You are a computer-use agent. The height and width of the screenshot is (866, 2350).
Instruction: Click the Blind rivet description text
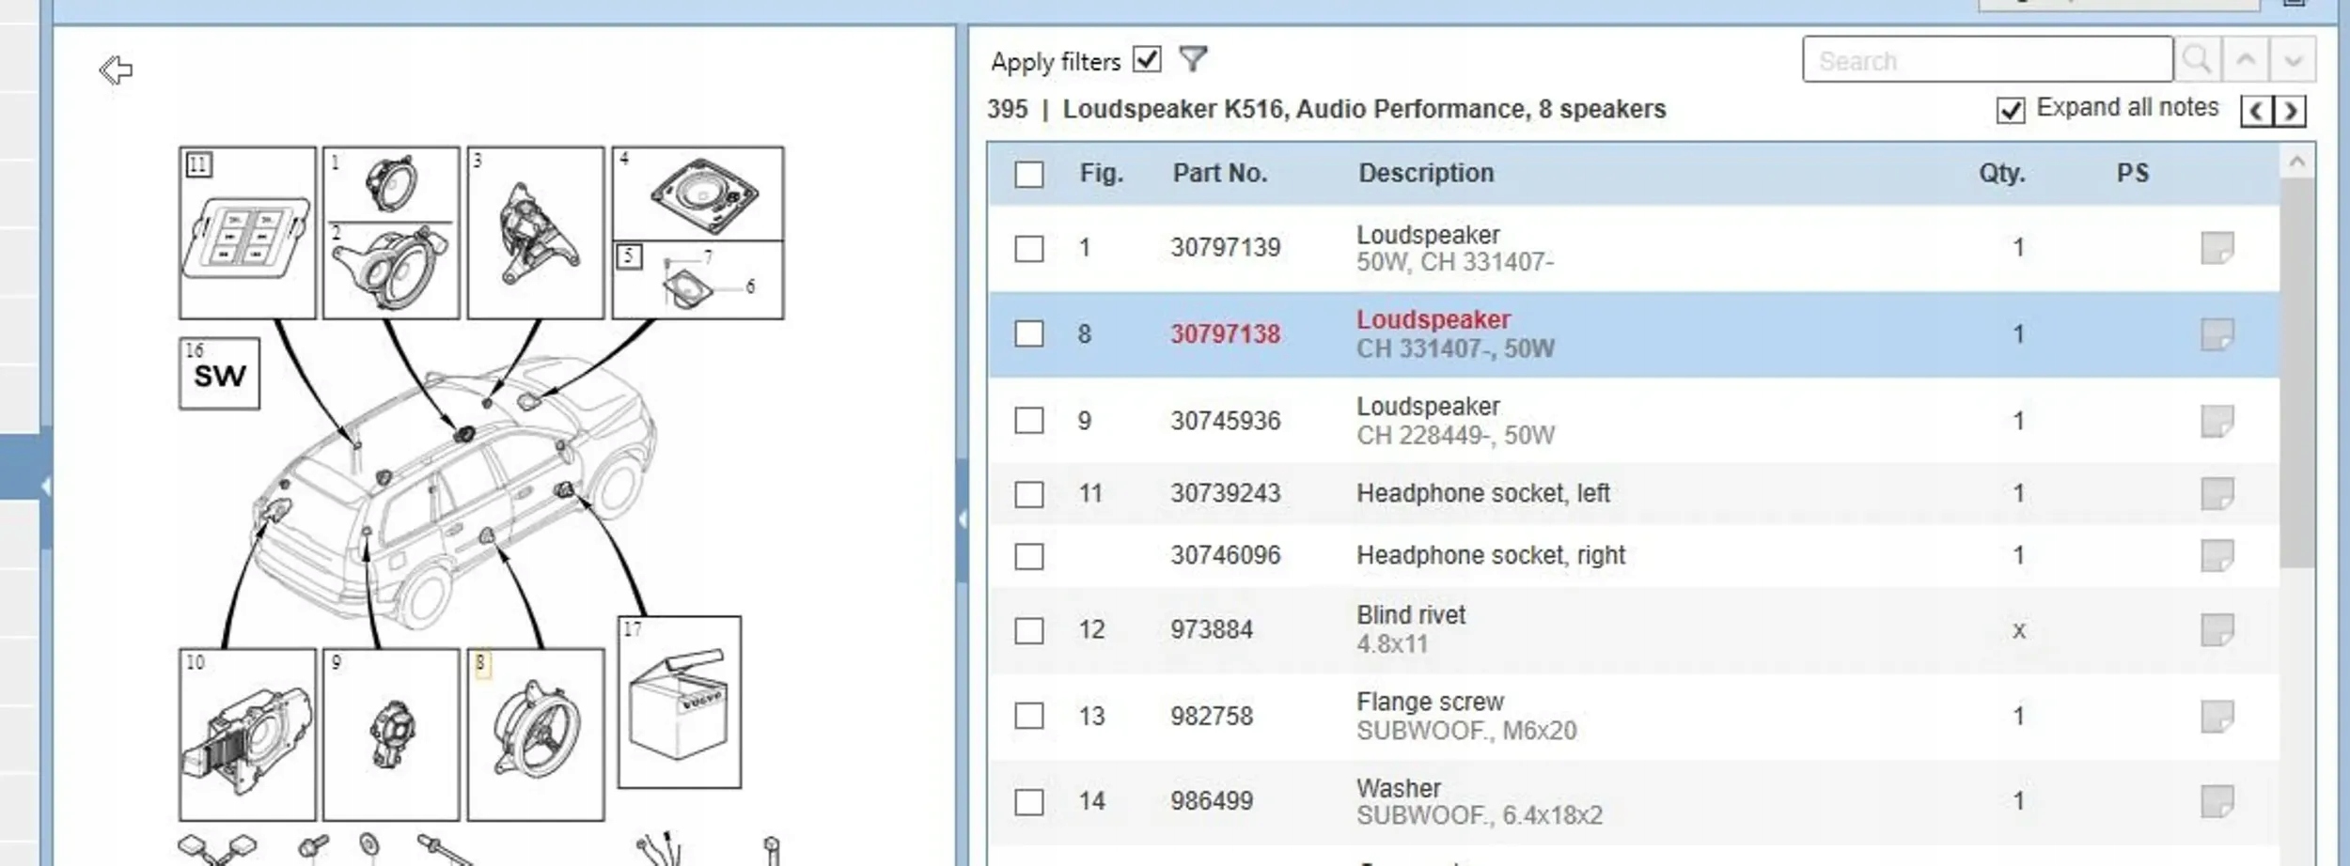click(x=1411, y=615)
